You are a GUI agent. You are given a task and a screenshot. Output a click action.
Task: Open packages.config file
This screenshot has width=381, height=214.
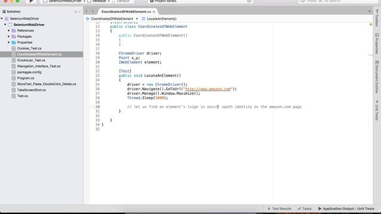click(x=29, y=72)
